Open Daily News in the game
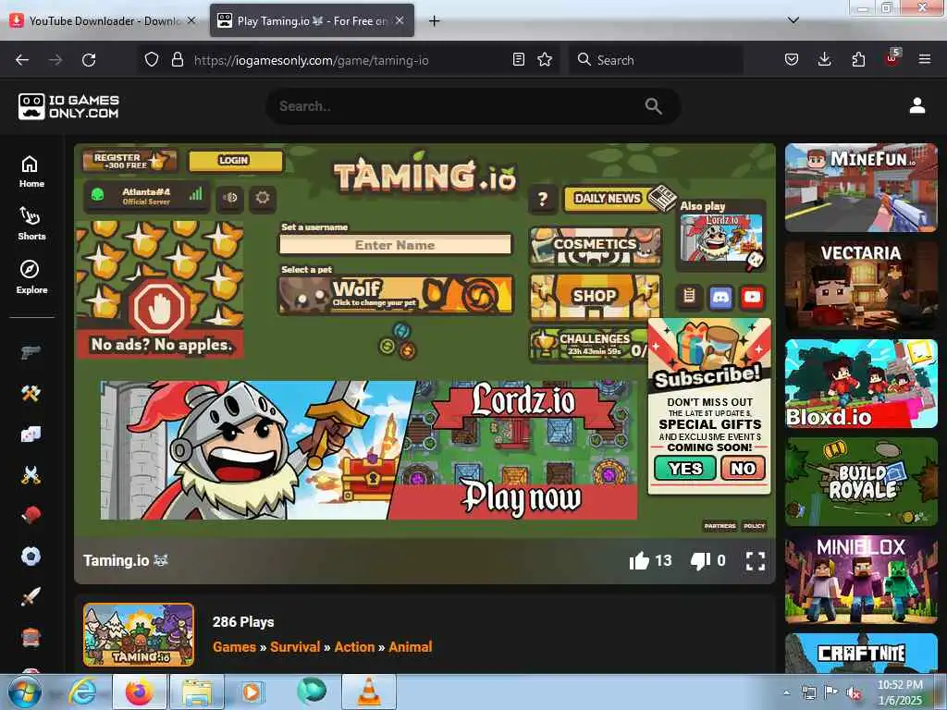The height and width of the screenshot is (710, 947). pyautogui.click(x=617, y=199)
